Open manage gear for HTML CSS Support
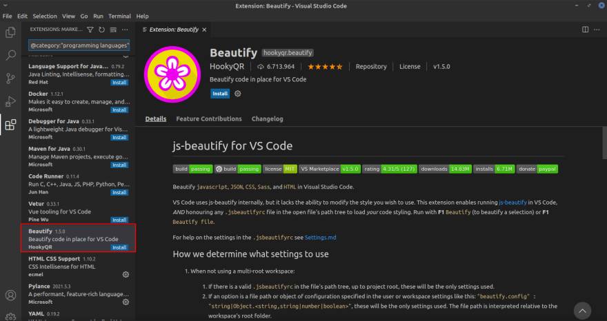Screen dimensions: 607x321 [126, 275]
